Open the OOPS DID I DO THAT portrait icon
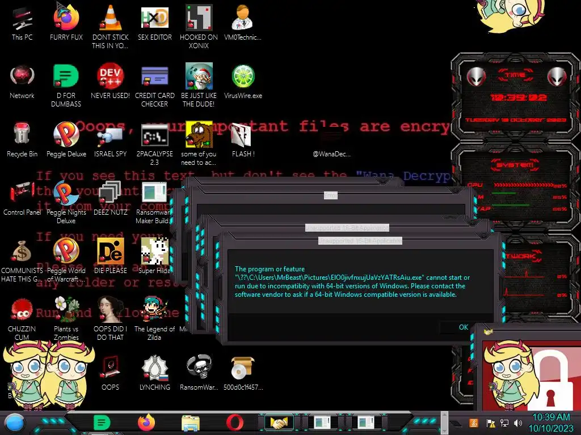The image size is (581, 435). (111, 319)
